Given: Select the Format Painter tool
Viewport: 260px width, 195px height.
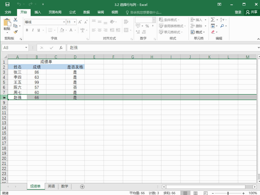Looking at the screenshot, I should point(15,31).
